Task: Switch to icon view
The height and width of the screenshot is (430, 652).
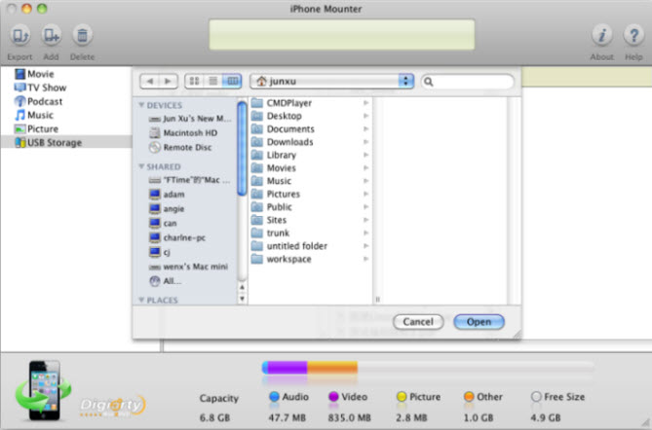Action: tap(194, 81)
